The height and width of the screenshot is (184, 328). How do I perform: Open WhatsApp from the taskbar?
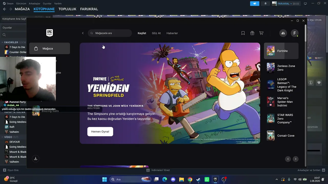click(x=207, y=179)
